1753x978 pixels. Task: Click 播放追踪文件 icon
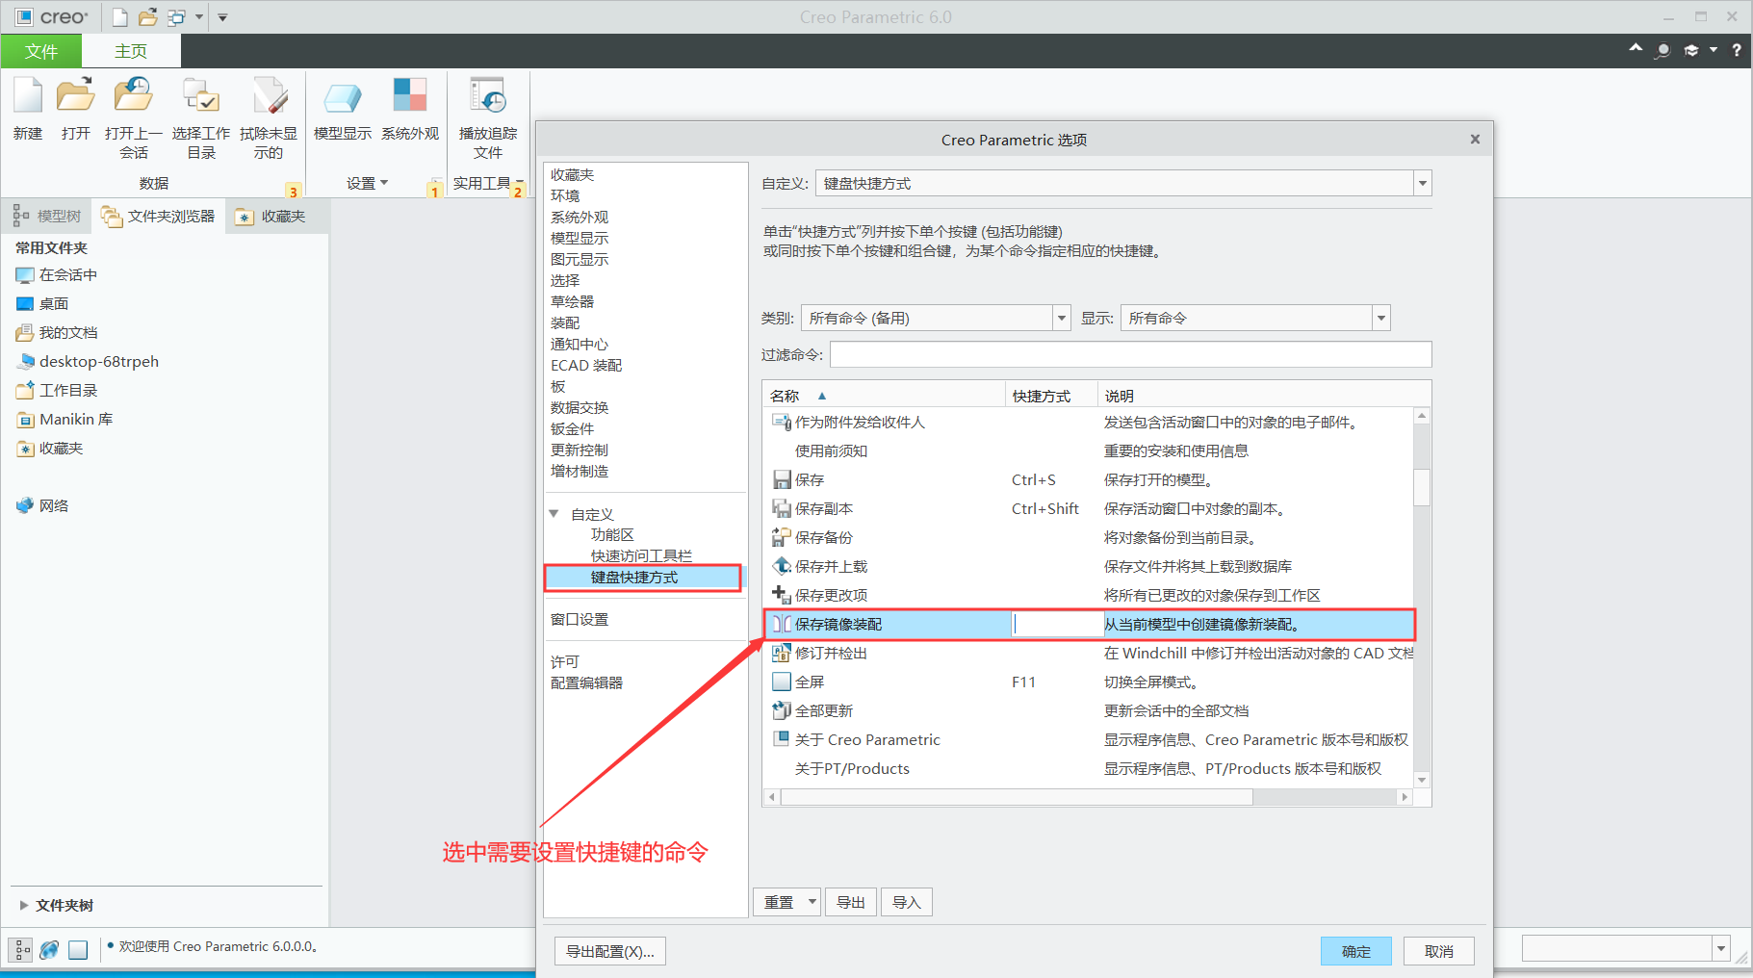click(488, 96)
